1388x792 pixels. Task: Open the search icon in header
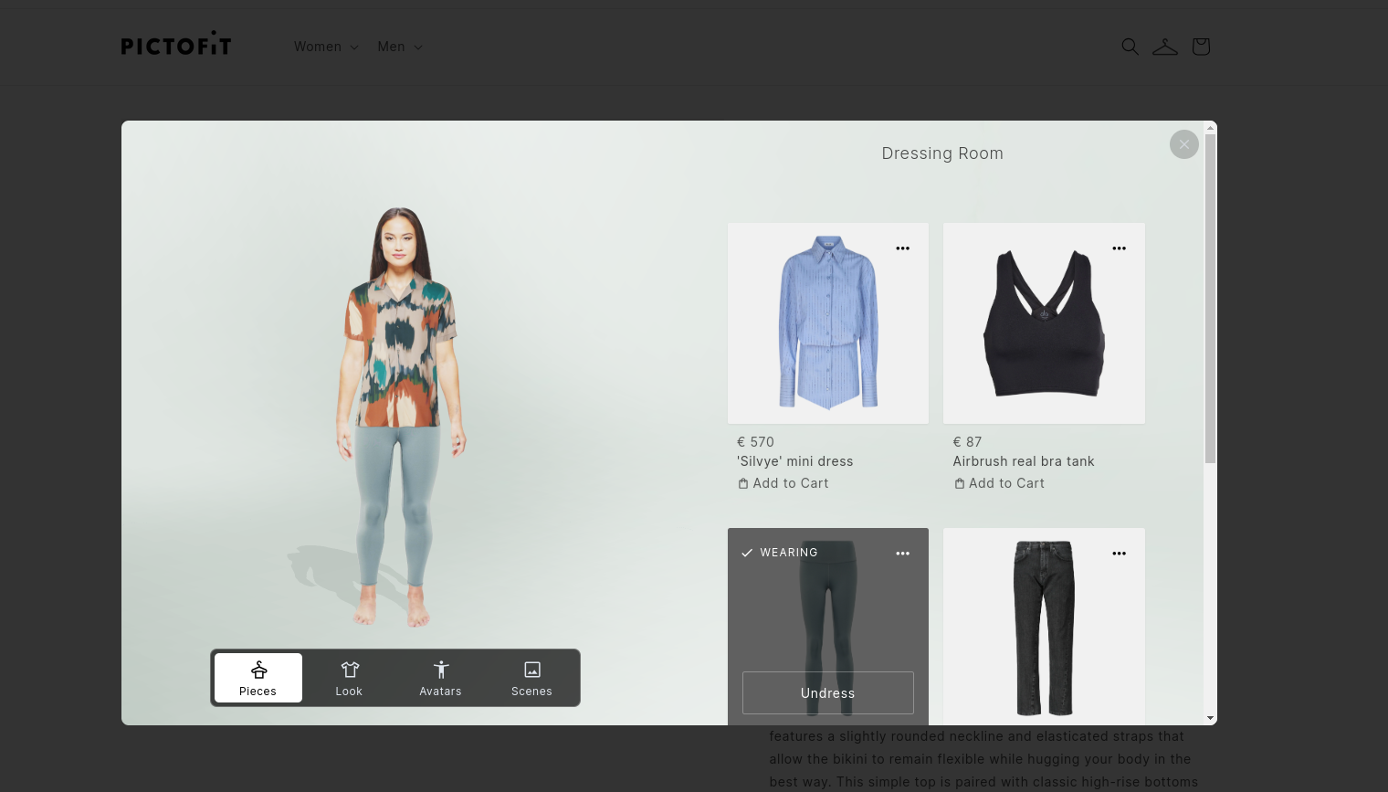click(1130, 47)
